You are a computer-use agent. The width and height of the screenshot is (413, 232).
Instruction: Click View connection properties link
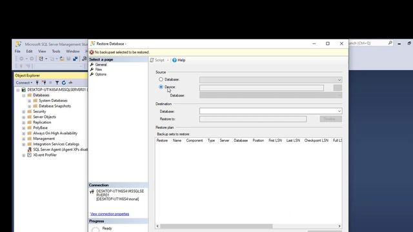110,214
